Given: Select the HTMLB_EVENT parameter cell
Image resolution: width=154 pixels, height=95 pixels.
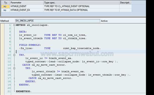Looking at the screenshot, I should point(26,6).
